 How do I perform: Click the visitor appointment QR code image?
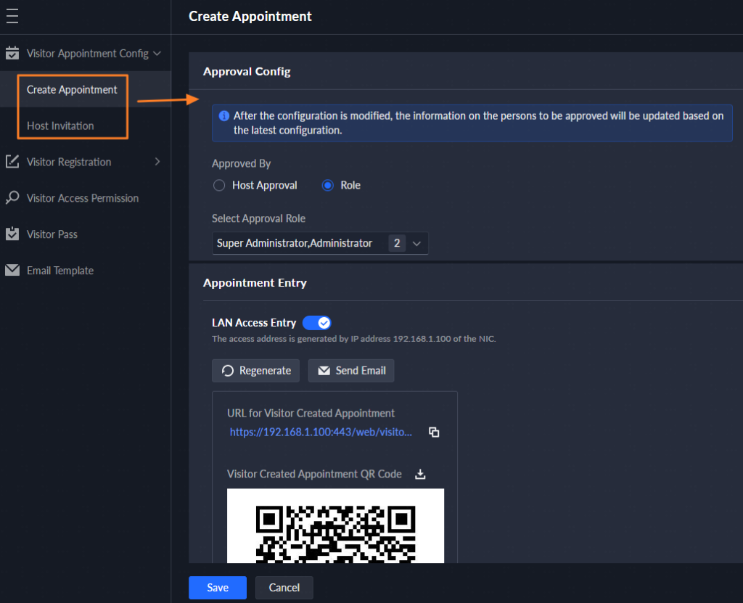pyautogui.click(x=335, y=530)
